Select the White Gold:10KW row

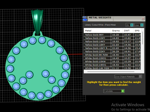(x=112, y=62)
